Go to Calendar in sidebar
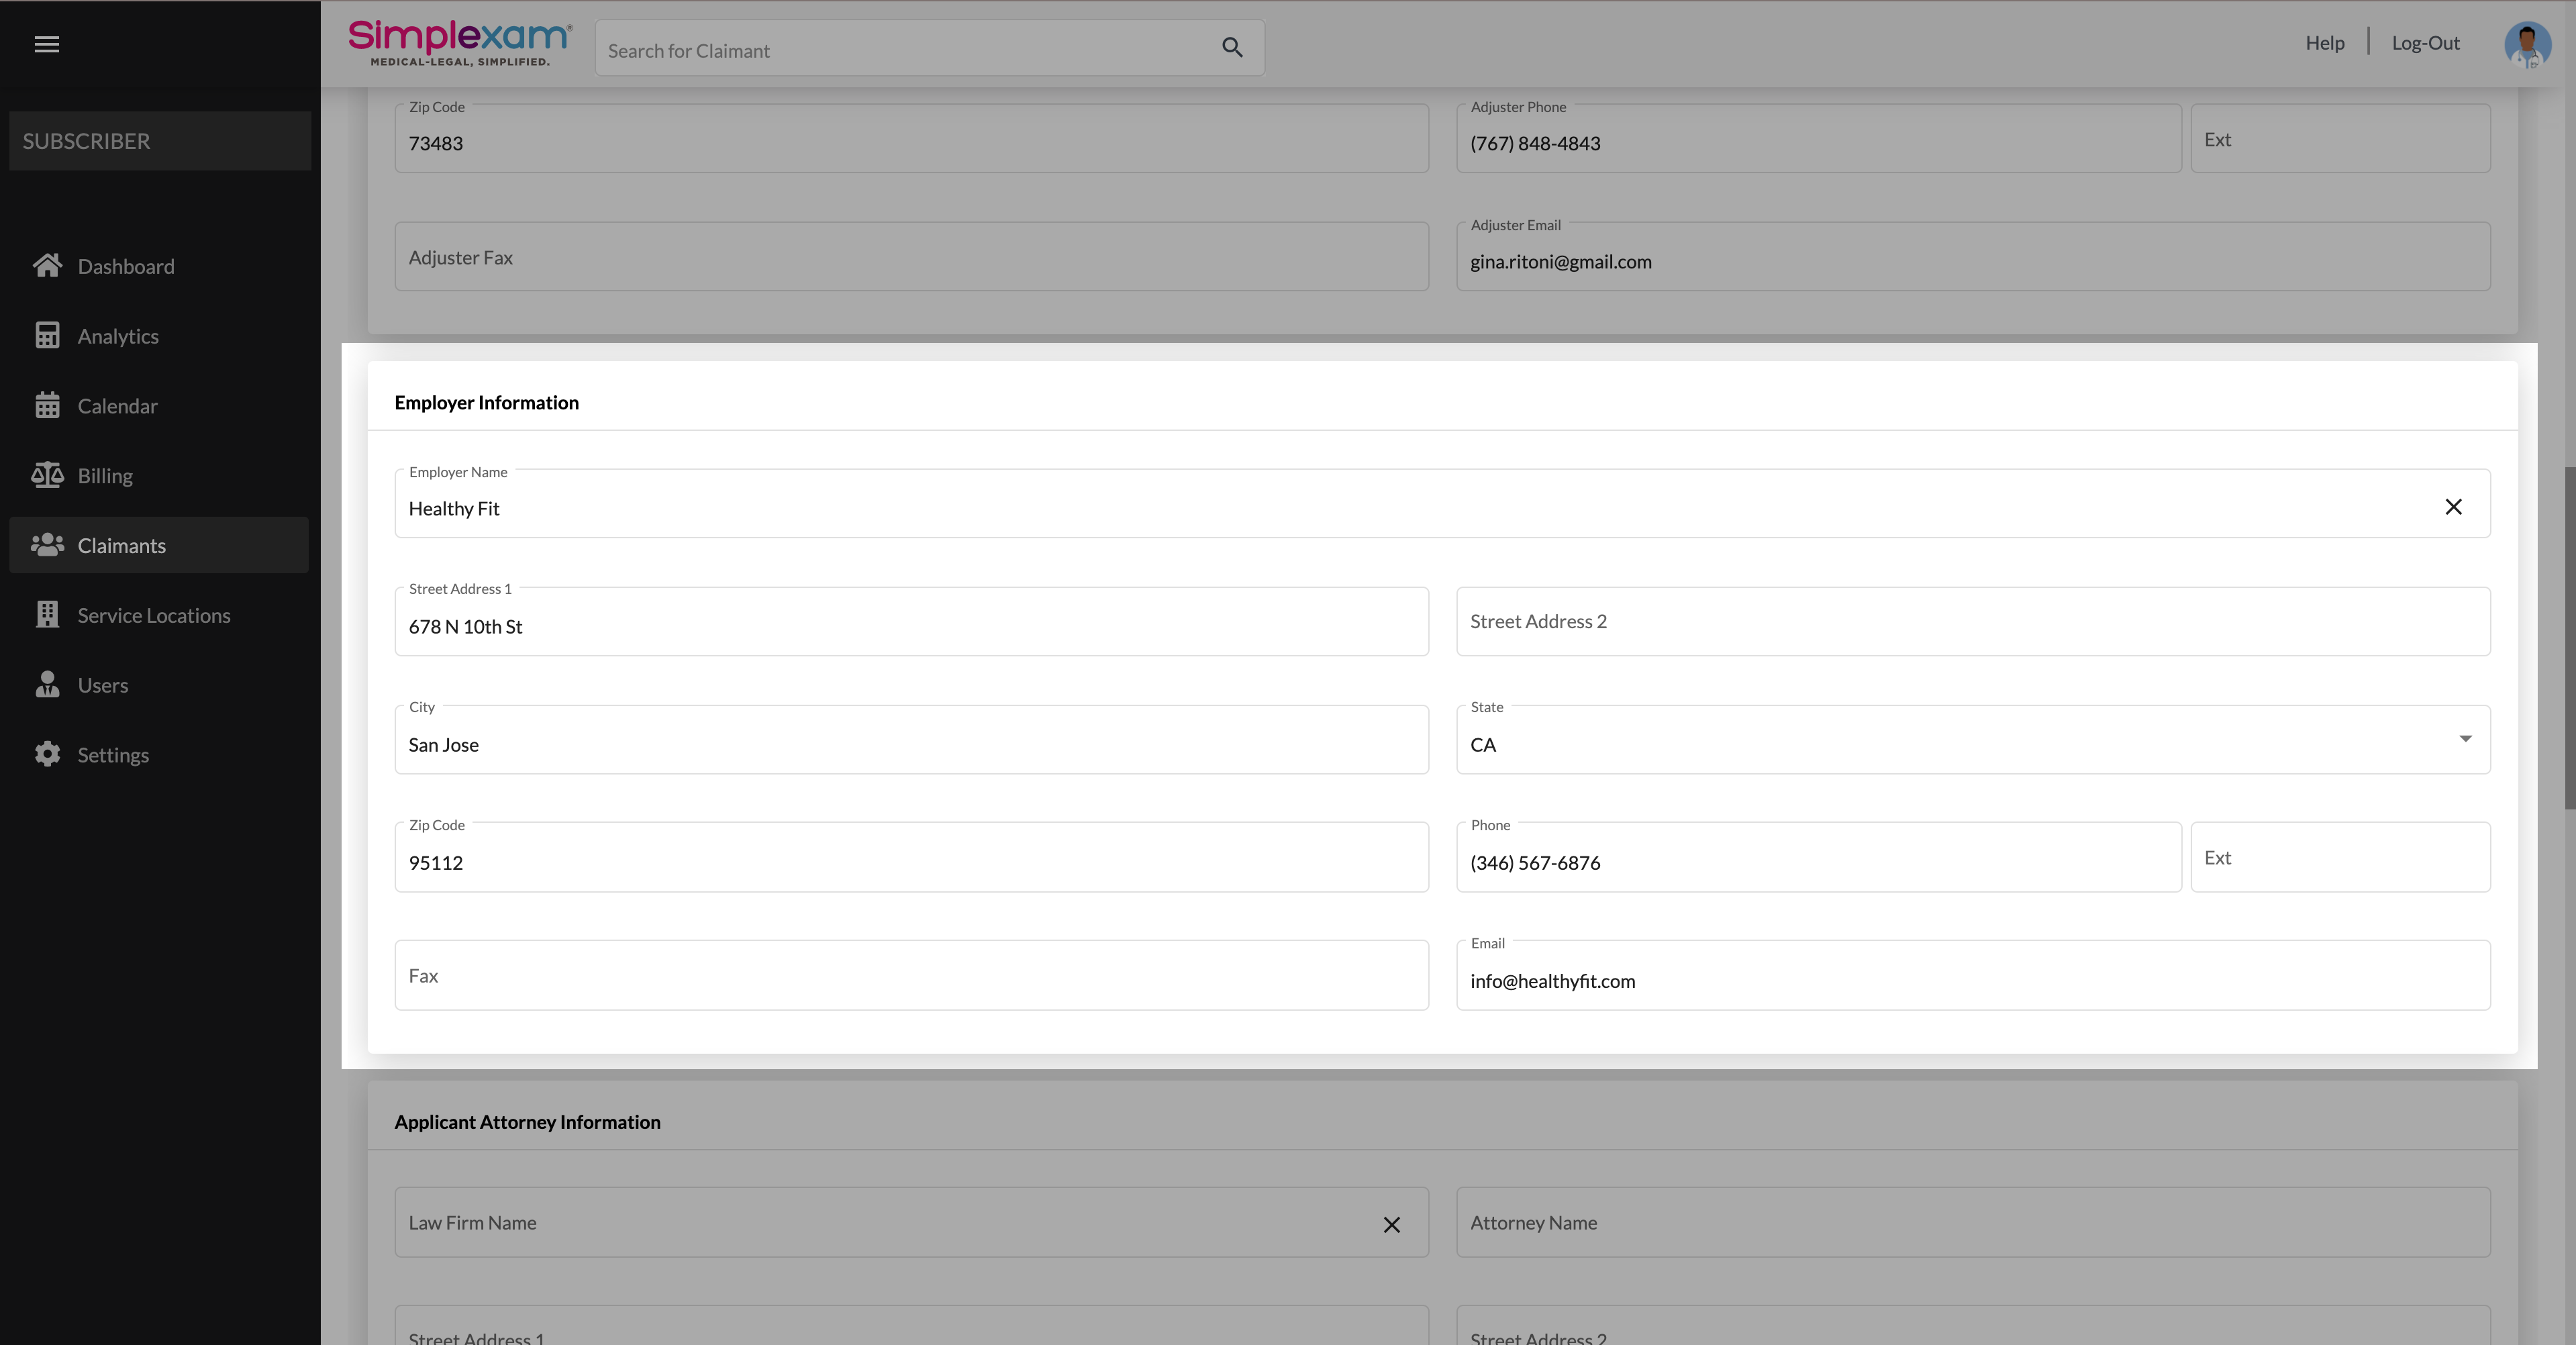This screenshot has width=2576, height=1345. coord(117,406)
